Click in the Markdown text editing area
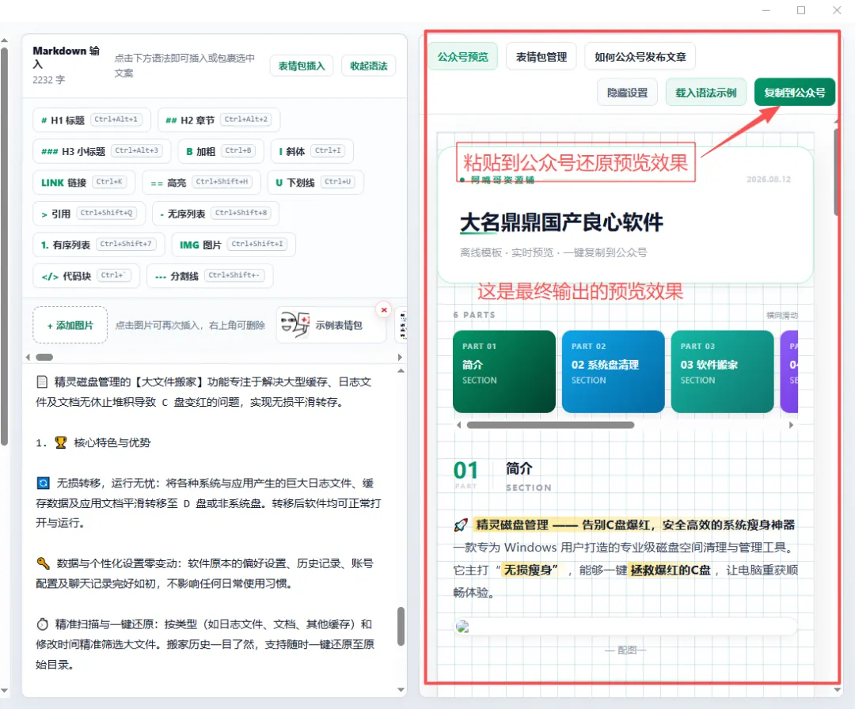Image resolution: width=855 pixels, height=709 pixels. pos(209,529)
